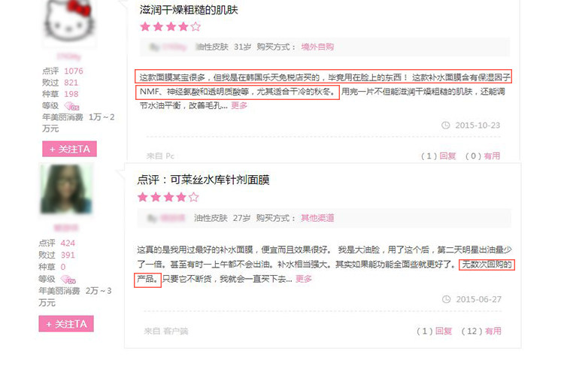Open the review title 点评：可莱丝水库针剂面膜

tap(203, 180)
